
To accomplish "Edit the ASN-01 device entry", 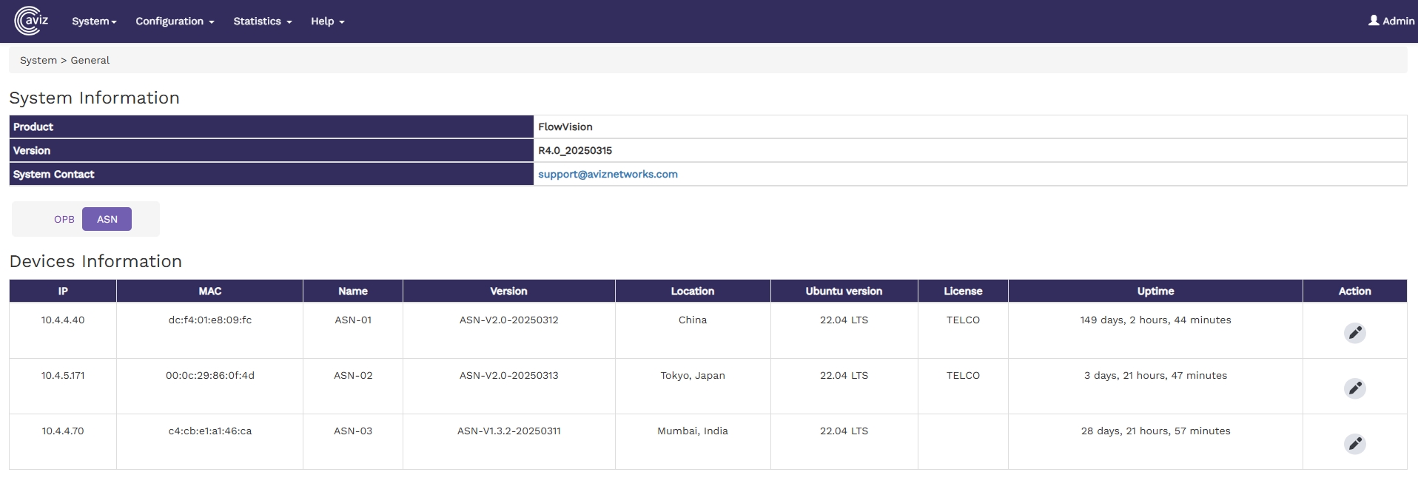I will (x=1354, y=333).
